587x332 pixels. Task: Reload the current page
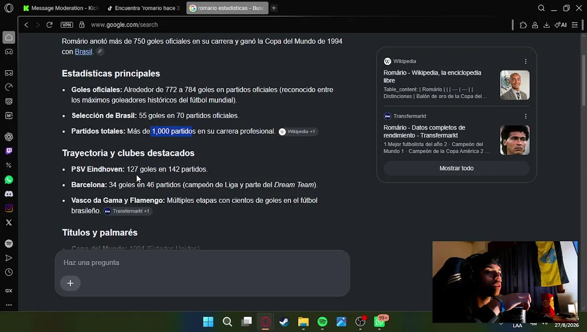[49, 25]
